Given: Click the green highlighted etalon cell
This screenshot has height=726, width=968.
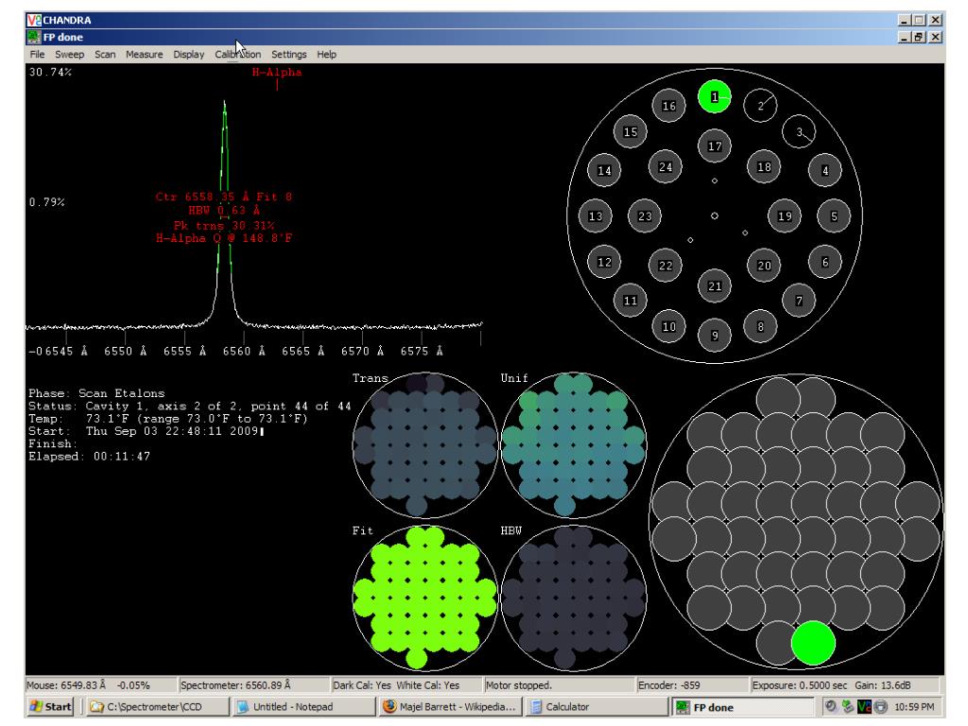Looking at the screenshot, I should click(813, 643).
